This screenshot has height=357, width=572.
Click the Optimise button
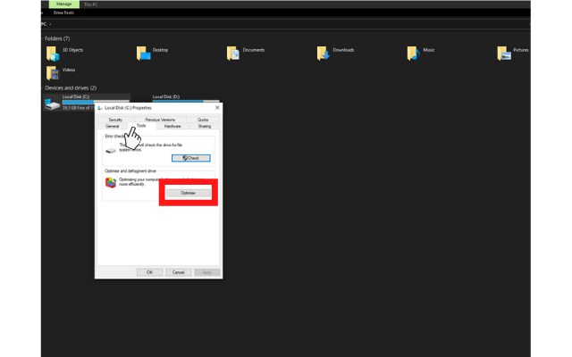pos(189,193)
